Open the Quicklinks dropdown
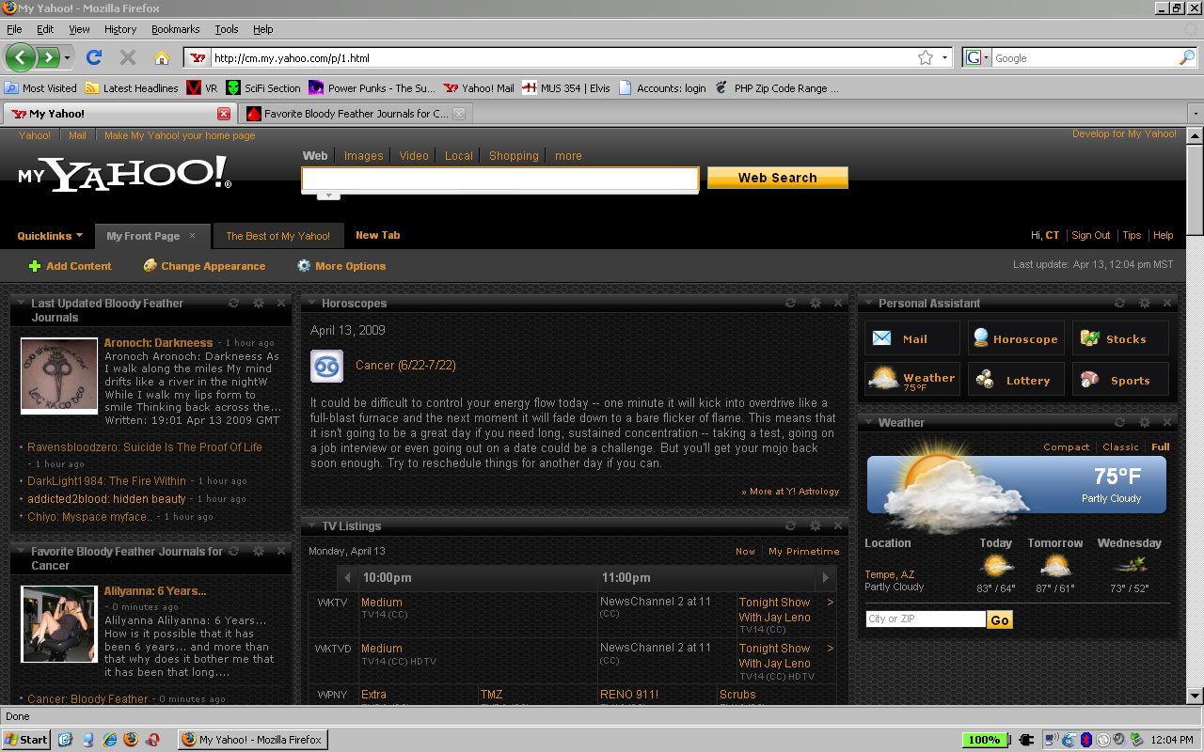Viewport: 1204px width, 752px height. pyautogui.click(x=50, y=236)
